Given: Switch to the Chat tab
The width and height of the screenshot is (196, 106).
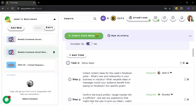Looking at the screenshot, I should pyautogui.click(x=38, y=28).
